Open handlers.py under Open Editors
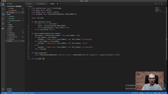Viewport: 168px width, 94px height. [13, 10]
